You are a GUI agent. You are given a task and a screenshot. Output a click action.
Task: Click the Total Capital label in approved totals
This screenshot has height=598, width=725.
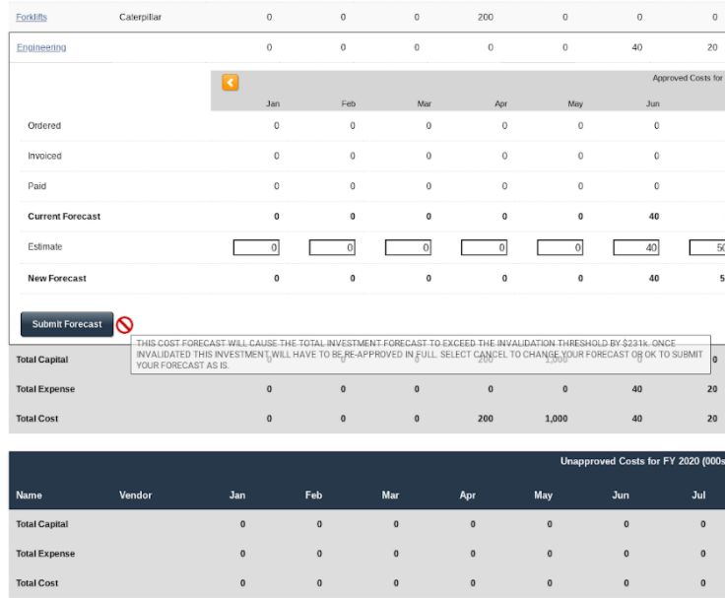pyautogui.click(x=42, y=360)
